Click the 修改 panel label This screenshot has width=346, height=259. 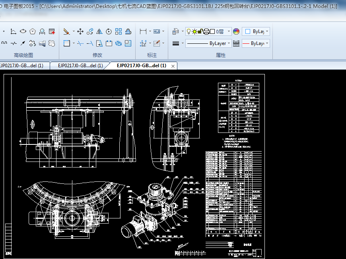pos(97,55)
